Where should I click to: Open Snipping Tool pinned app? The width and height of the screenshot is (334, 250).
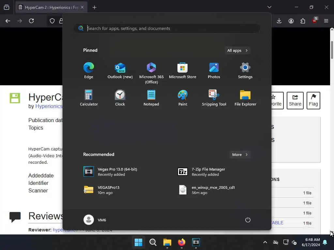[x=214, y=98]
